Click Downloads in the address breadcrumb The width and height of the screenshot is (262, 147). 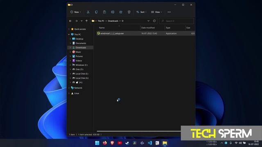coord(113,21)
